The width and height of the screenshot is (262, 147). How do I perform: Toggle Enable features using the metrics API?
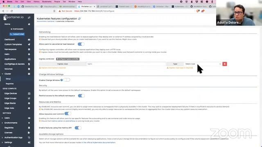coord(78,128)
